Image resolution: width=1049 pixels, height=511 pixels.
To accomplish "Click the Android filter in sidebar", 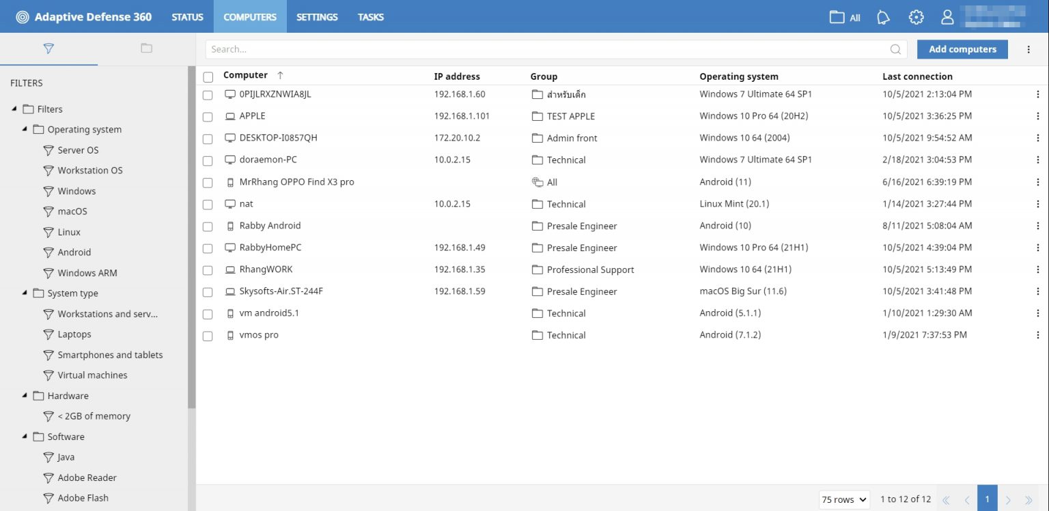I will (x=74, y=252).
